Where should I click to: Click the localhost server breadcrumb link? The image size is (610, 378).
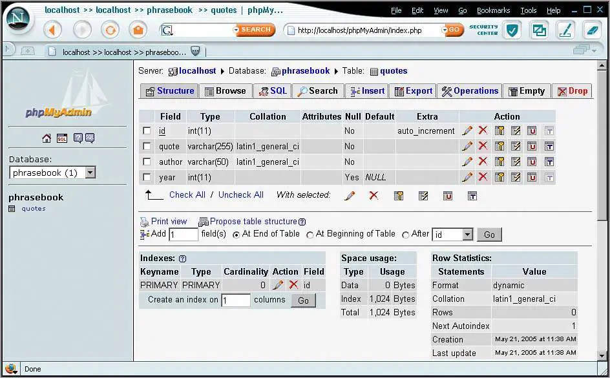(x=197, y=71)
